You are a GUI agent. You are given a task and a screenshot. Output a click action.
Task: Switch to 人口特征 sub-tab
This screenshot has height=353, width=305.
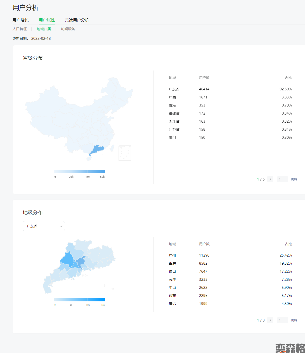(20, 29)
